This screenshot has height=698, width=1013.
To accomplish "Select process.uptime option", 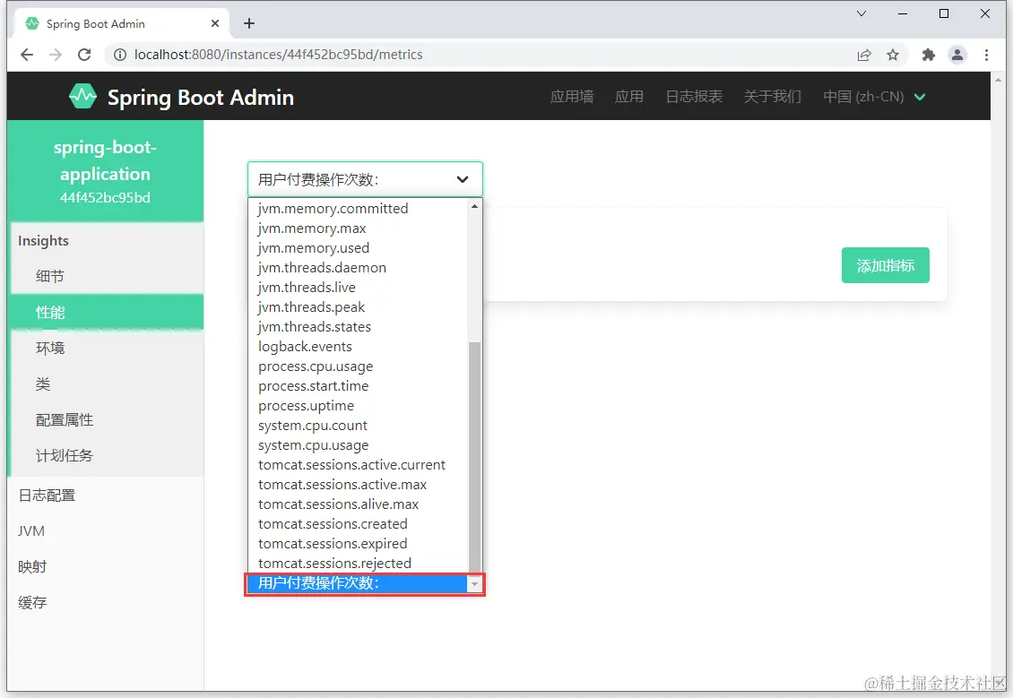I will pyautogui.click(x=359, y=406).
